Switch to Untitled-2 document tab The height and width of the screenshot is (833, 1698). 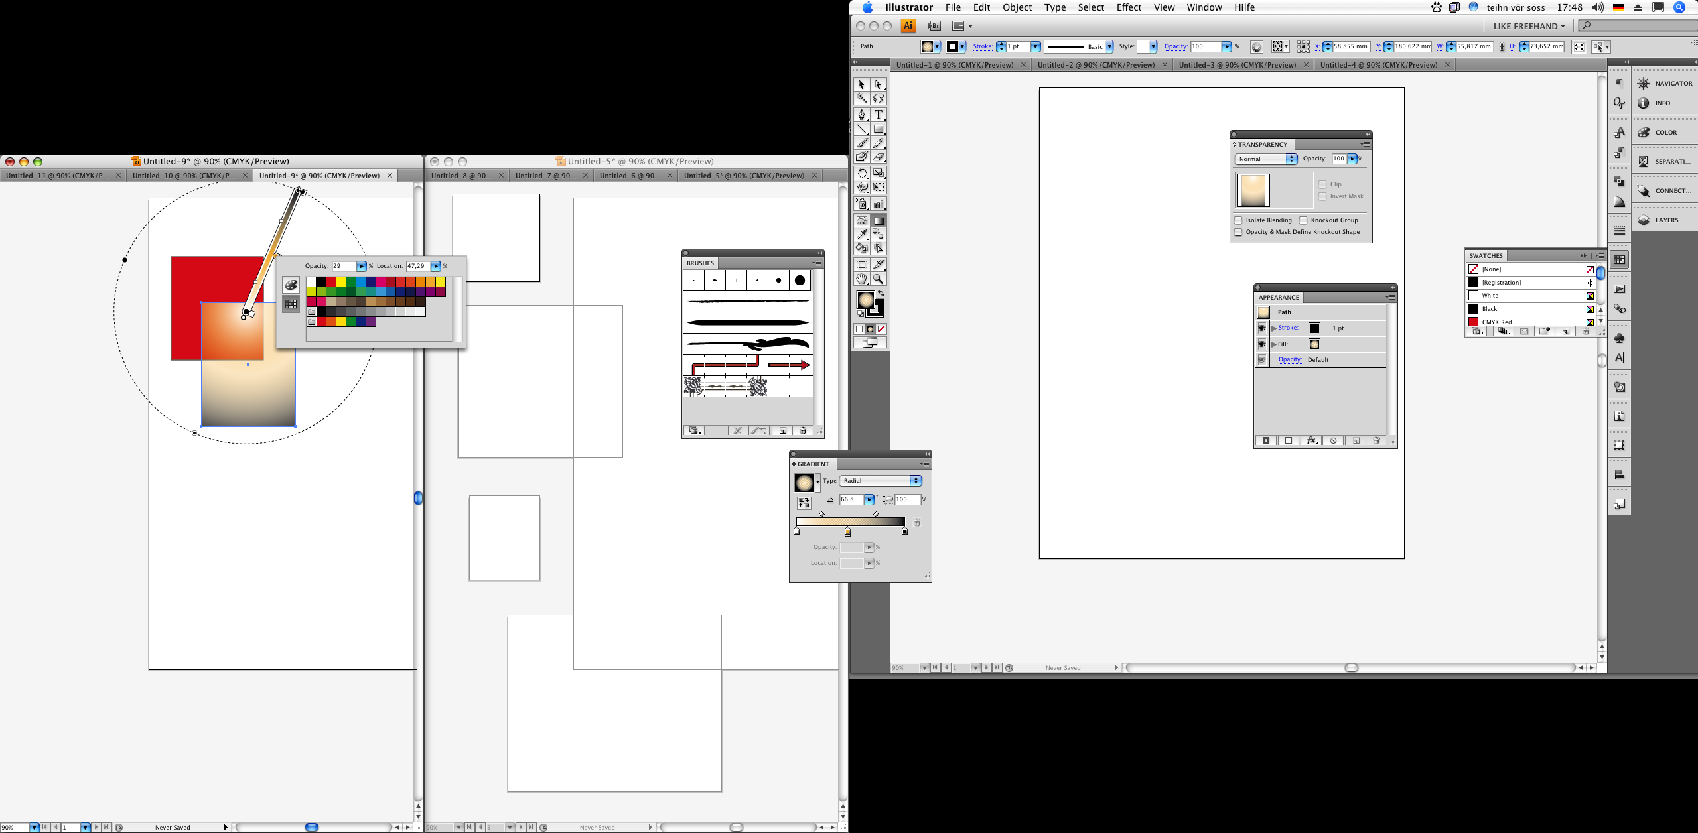(x=1096, y=65)
